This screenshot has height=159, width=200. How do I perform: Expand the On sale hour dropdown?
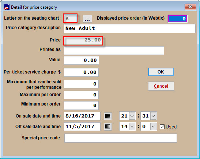click(132, 116)
